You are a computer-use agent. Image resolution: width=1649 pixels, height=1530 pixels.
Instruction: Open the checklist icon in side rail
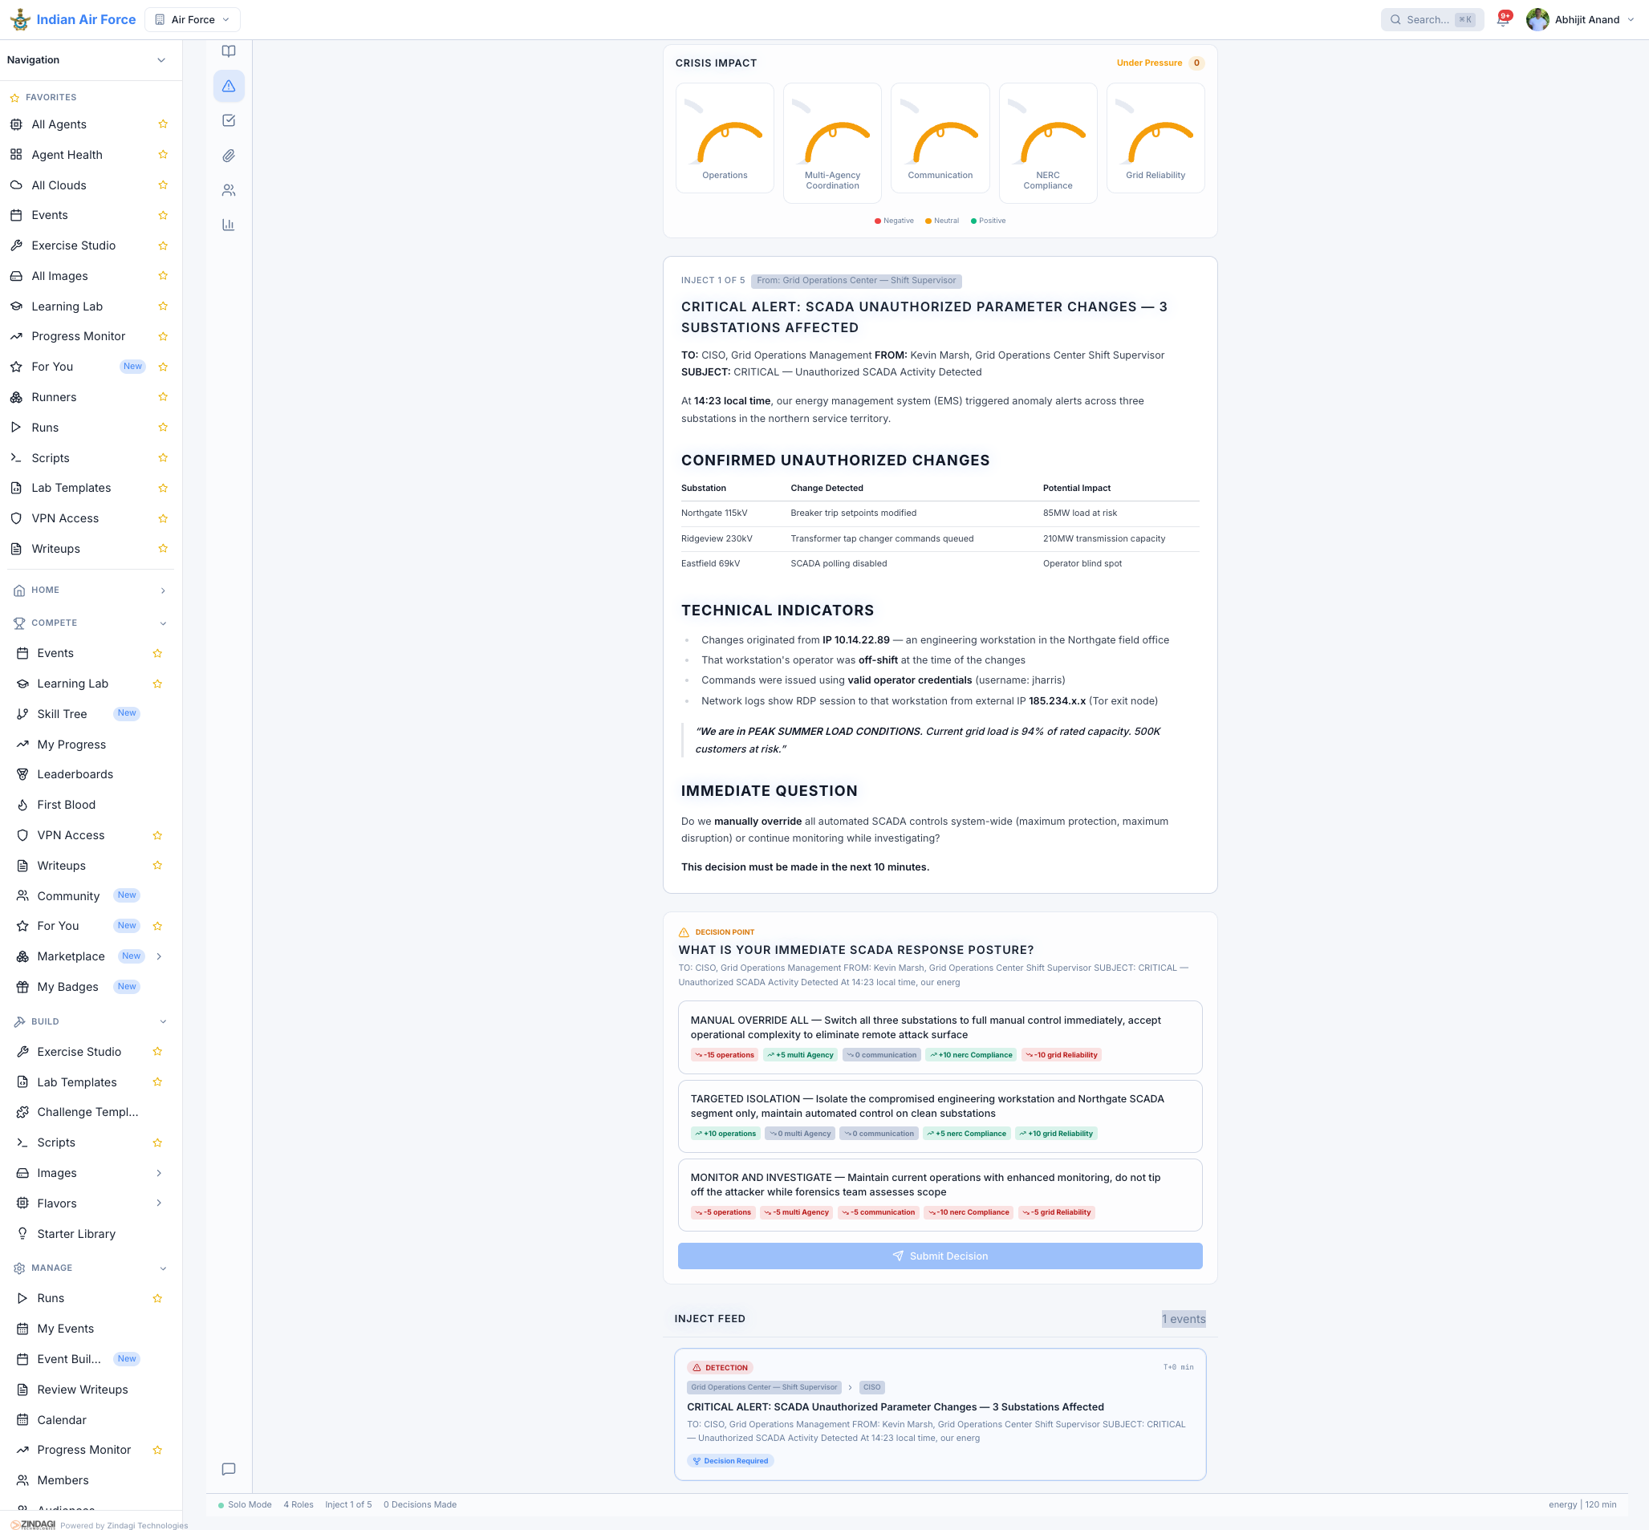(229, 121)
